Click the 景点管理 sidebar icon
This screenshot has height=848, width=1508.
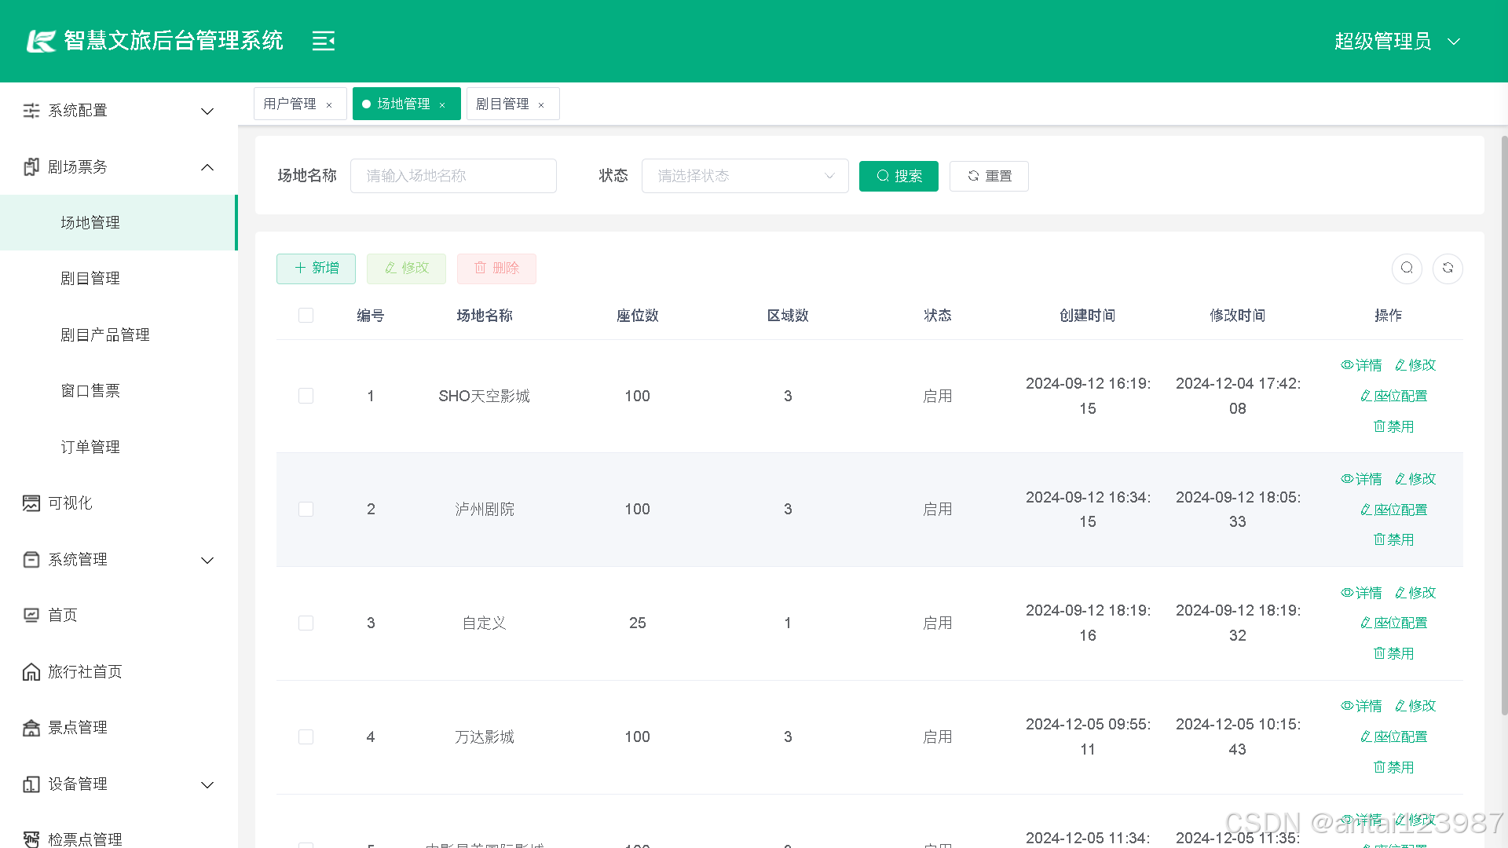click(x=31, y=728)
